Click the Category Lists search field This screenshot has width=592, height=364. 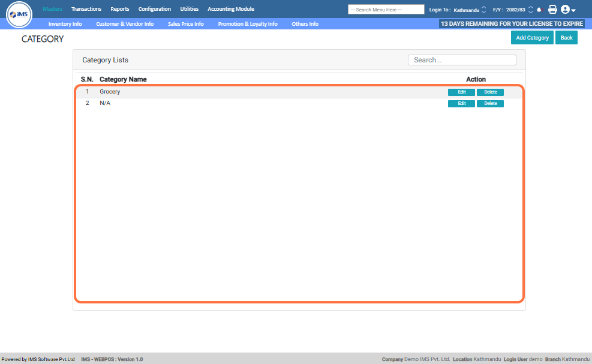tap(462, 60)
